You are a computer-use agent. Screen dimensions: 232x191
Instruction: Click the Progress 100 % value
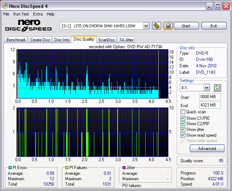tap(218, 173)
